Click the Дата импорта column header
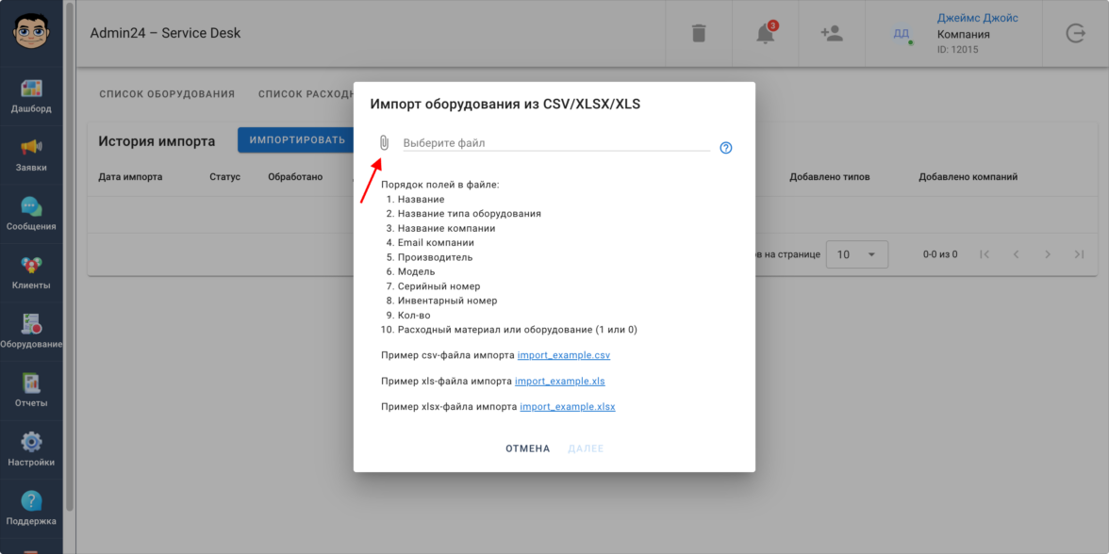 (x=130, y=177)
